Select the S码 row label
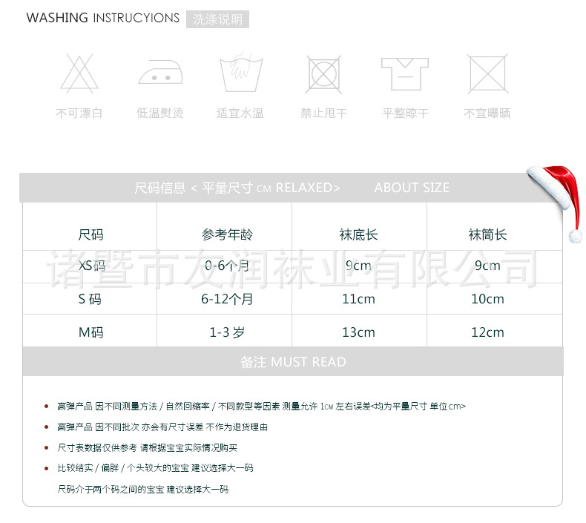Image resolution: width=586 pixels, height=523 pixels. tap(90, 299)
